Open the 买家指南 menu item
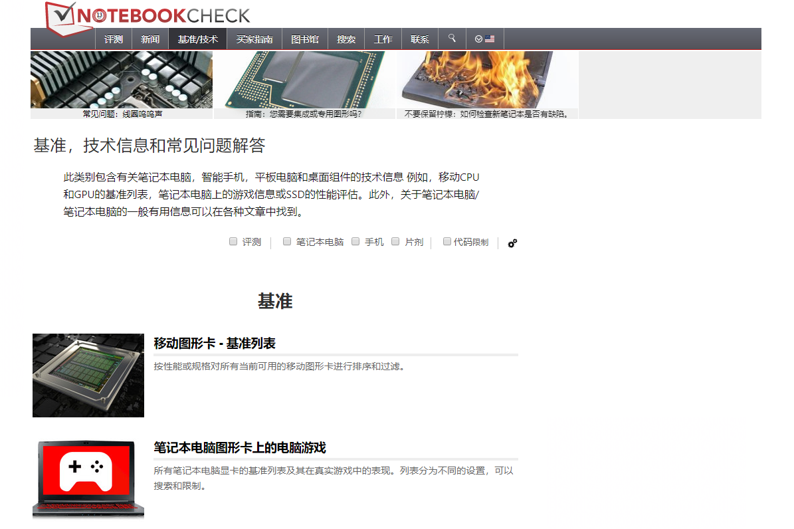Image resolution: width=794 pixels, height=529 pixels. (x=254, y=39)
